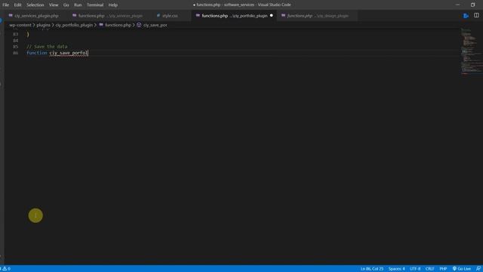
Task: Select functions.php ciy_portfolio_plugin active tab
Action: pyautogui.click(x=234, y=15)
